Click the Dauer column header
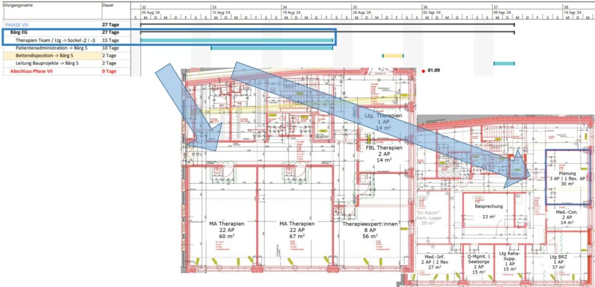 coord(107,5)
